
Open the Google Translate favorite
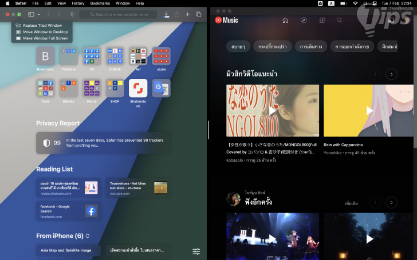click(161, 88)
